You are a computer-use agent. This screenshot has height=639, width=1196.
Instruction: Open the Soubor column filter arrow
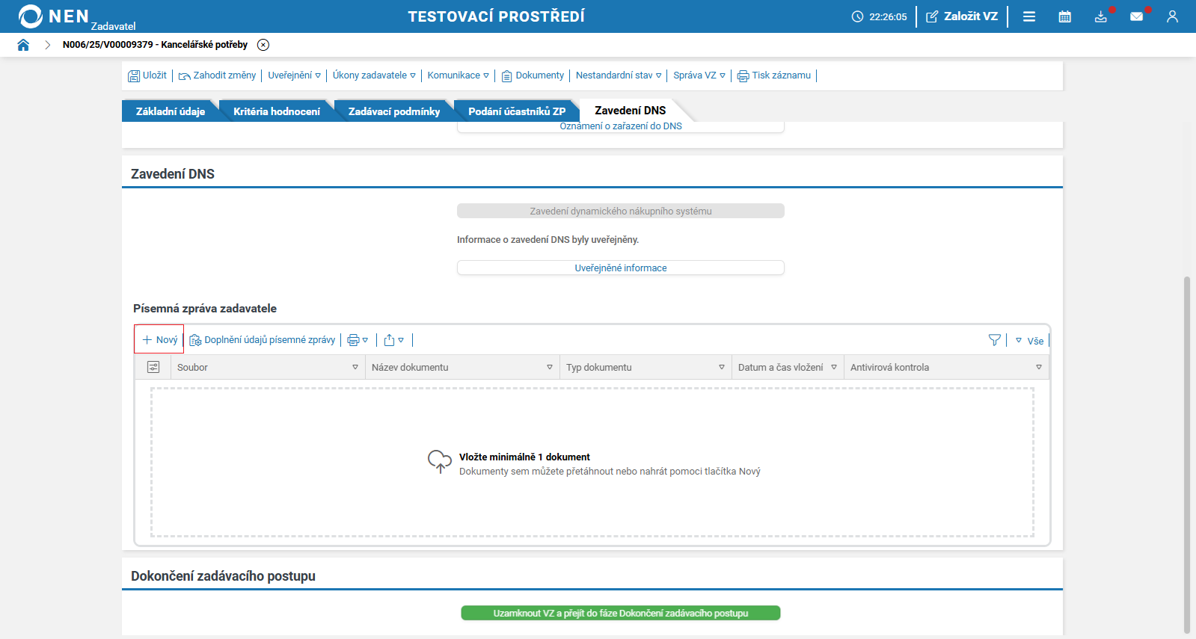click(355, 367)
